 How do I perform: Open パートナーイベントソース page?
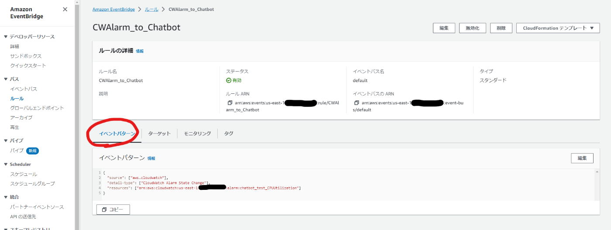[37, 207]
